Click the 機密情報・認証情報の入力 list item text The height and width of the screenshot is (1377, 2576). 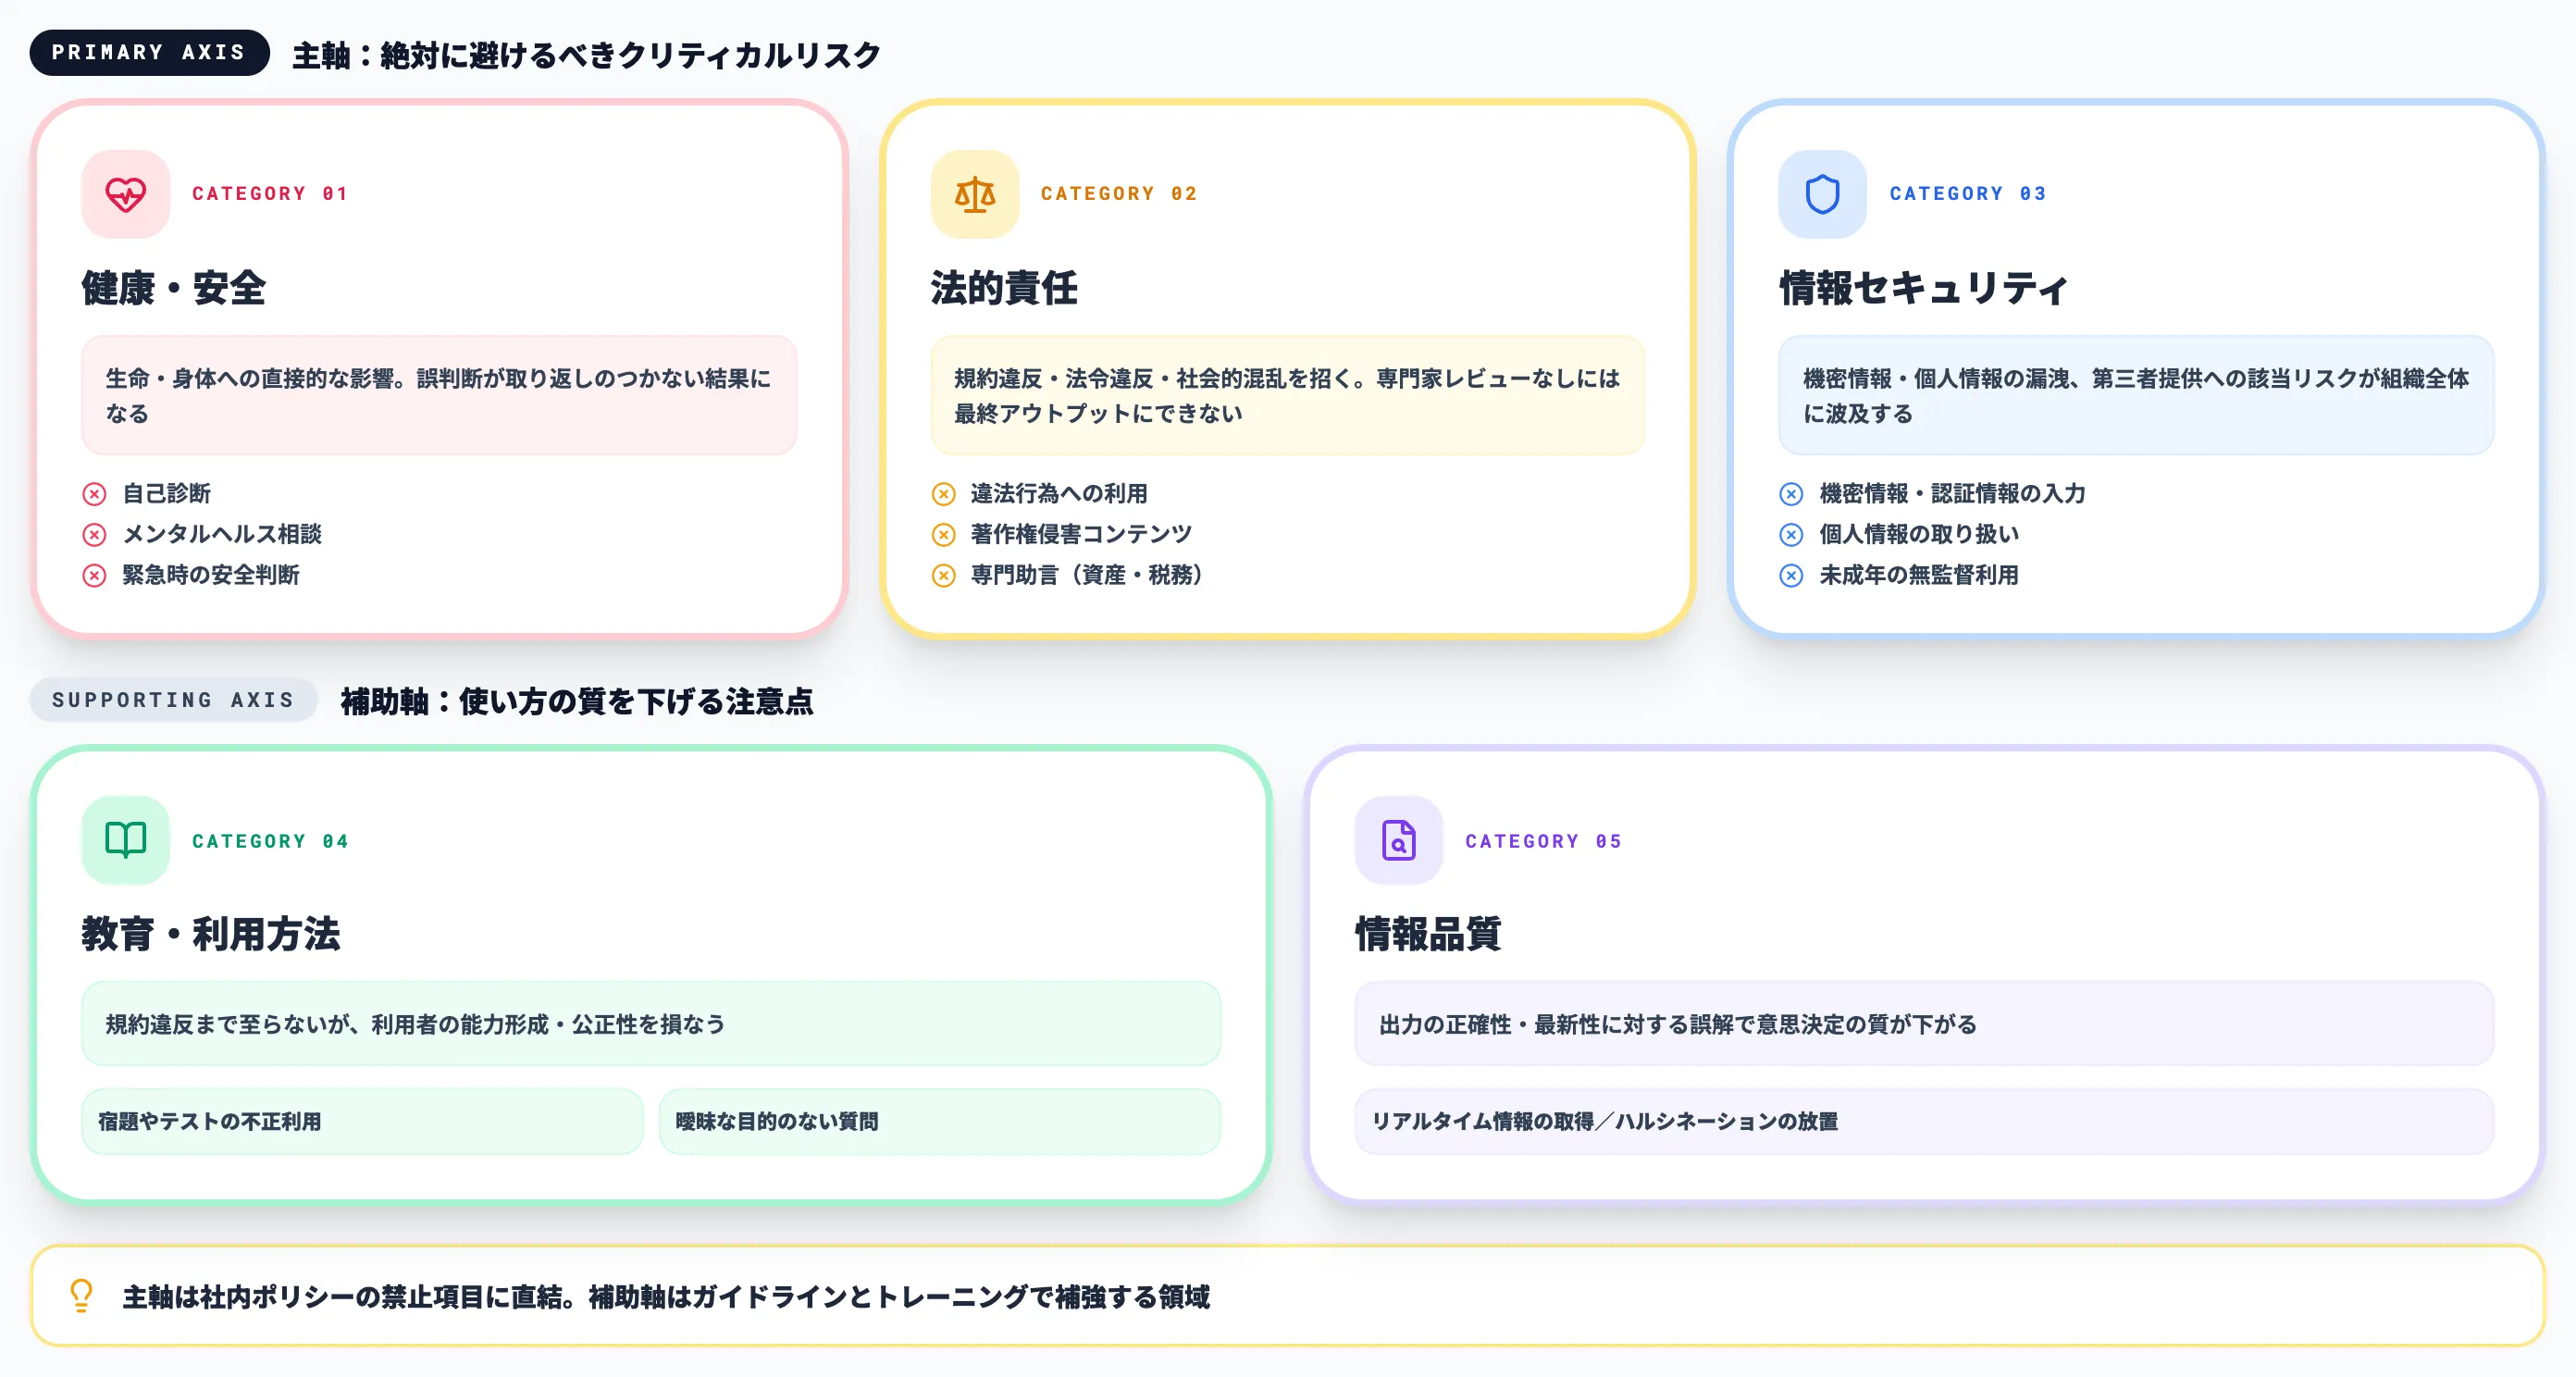click(1952, 494)
